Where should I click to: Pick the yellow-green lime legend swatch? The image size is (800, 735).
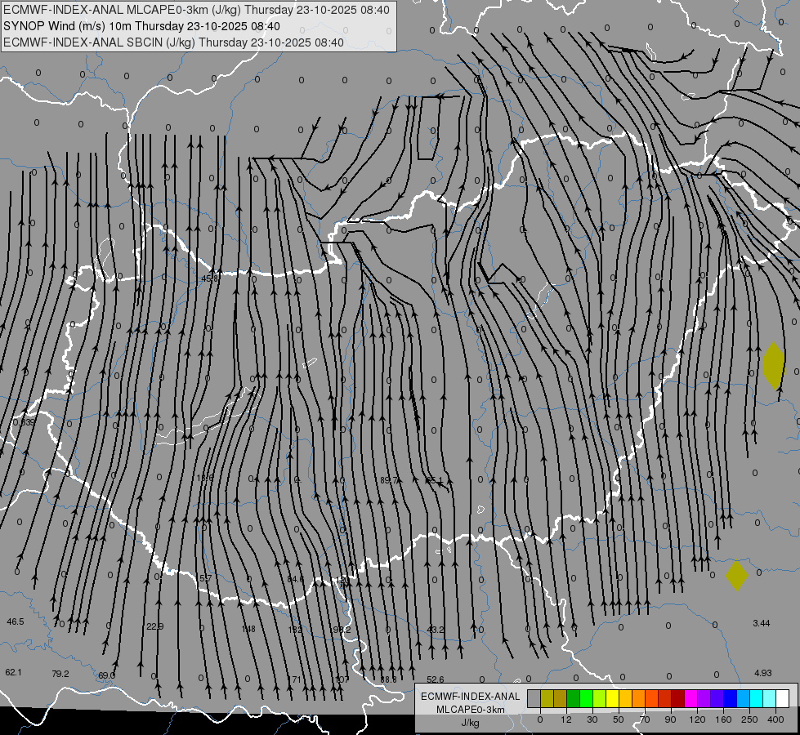600,699
